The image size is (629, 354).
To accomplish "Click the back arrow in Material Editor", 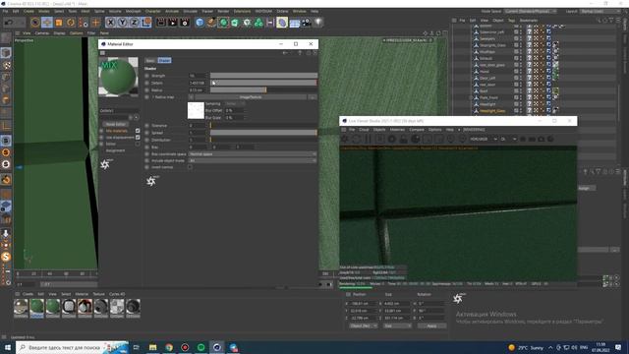I will point(285,52).
